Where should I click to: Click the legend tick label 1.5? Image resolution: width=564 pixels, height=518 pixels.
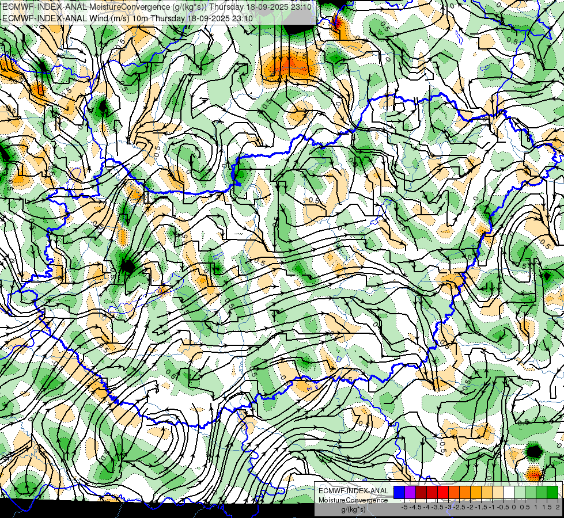(x=546, y=507)
